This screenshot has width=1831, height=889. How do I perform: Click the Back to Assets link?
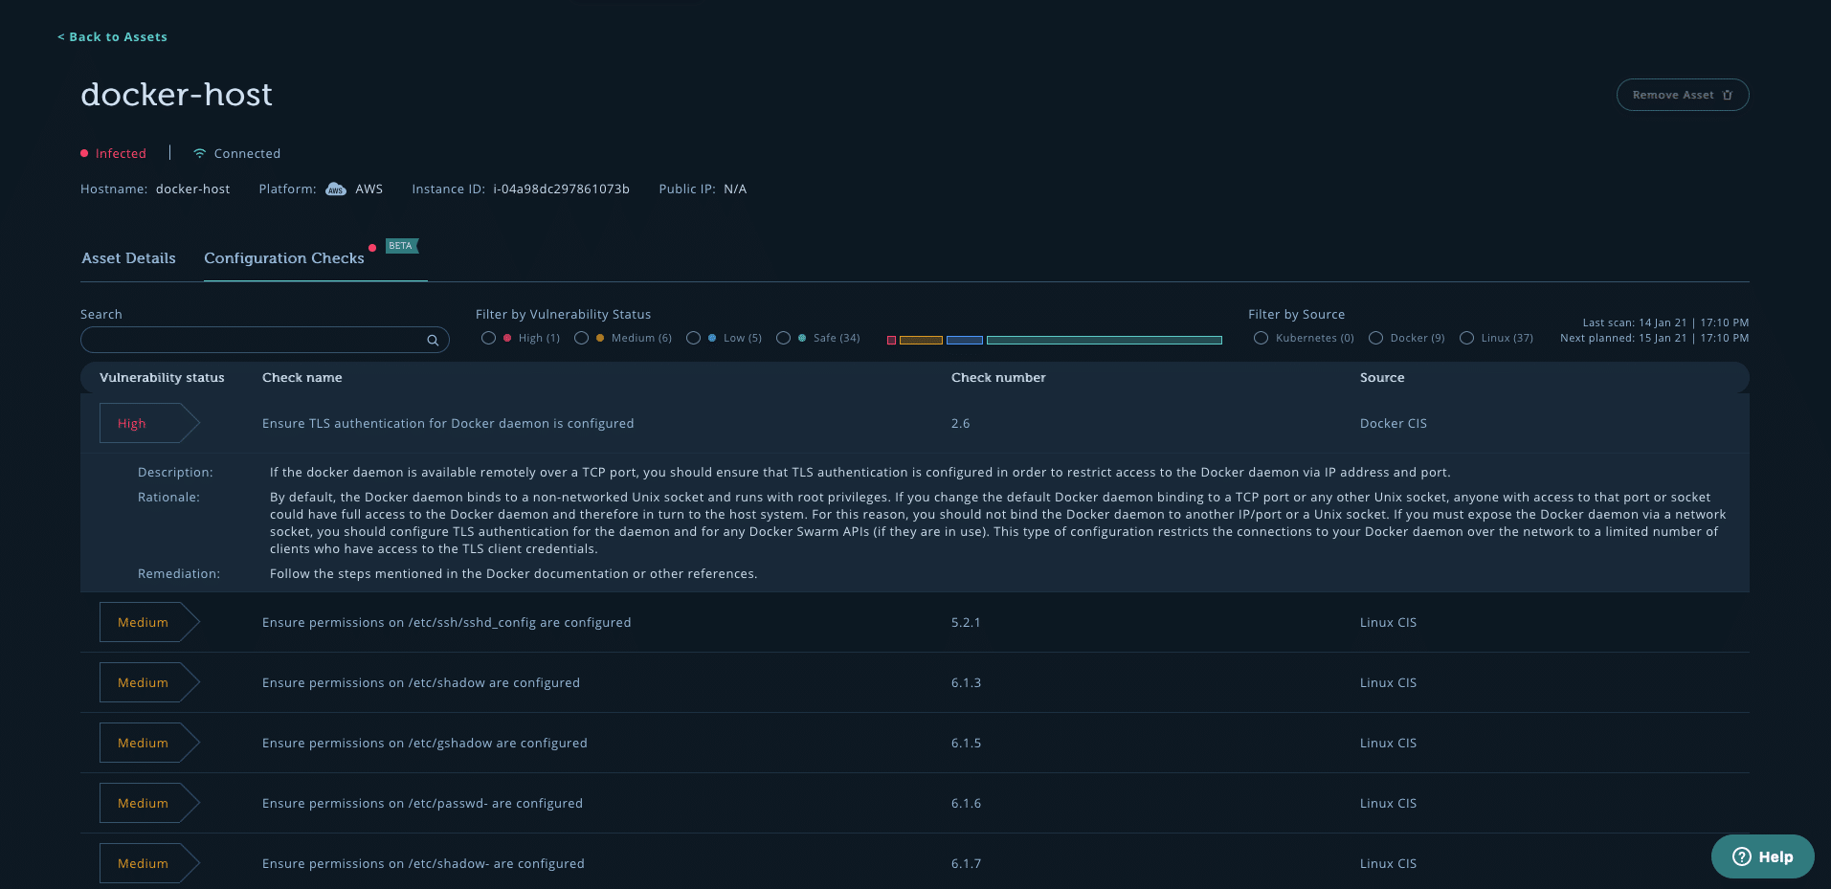point(112,36)
